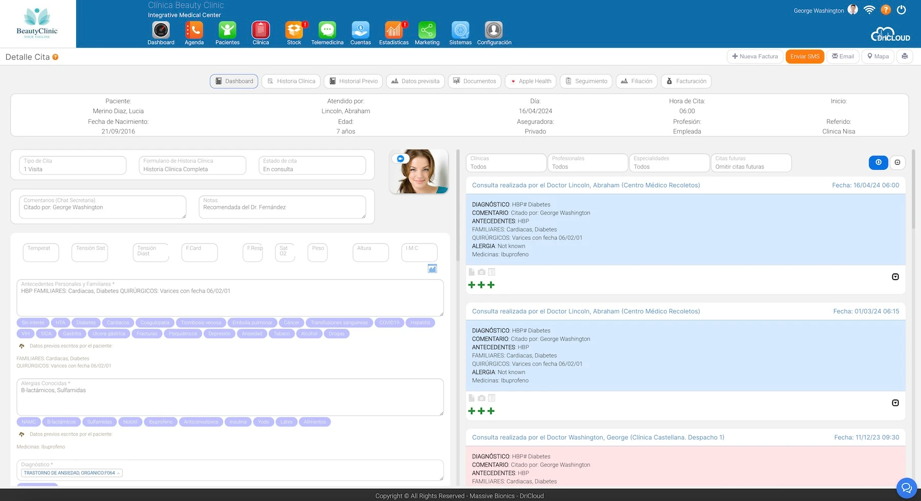Click the patient photo thumbnail

[x=419, y=172]
